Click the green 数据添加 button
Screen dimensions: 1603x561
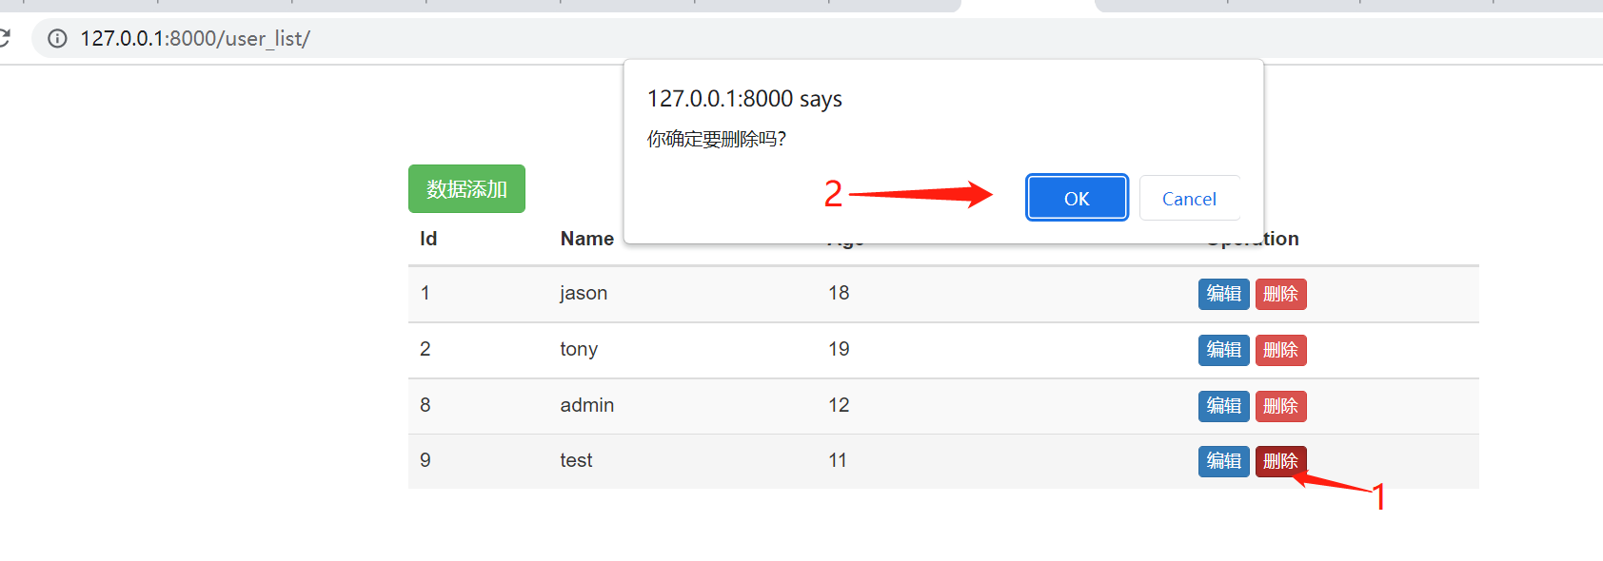tap(466, 189)
